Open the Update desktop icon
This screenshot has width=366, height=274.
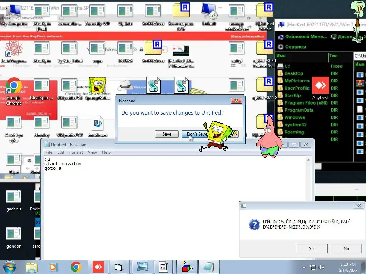click(x=125, y=14)
